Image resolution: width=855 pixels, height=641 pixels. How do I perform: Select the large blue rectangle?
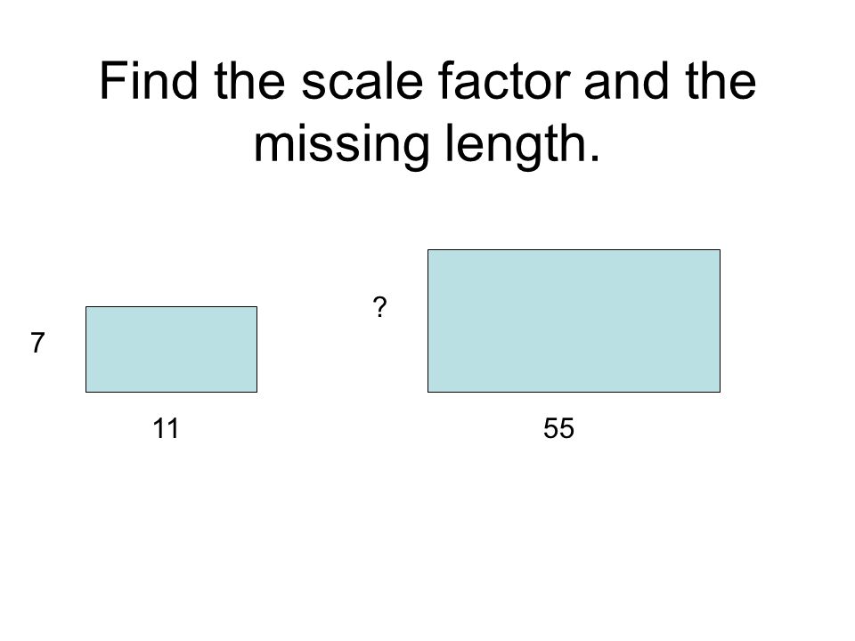pos(574,321)
